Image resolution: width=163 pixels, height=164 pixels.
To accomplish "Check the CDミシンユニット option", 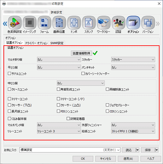I will click(x=107, y=111).
